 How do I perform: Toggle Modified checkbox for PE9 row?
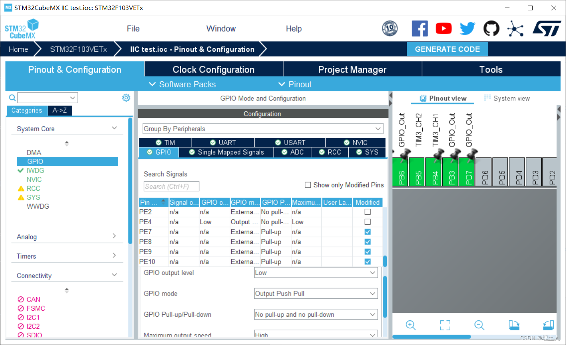367,252
